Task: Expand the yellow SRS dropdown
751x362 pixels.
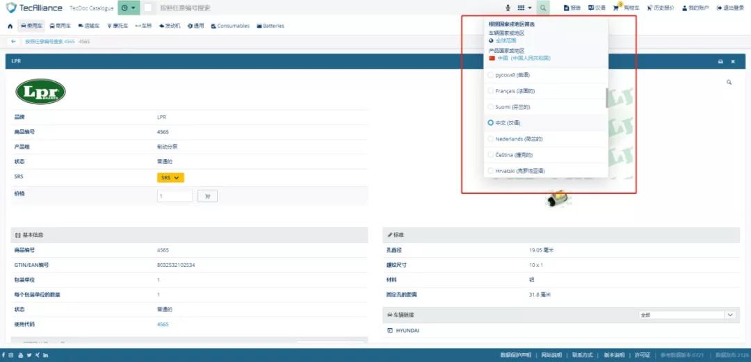Action: [x=170, y=178]
